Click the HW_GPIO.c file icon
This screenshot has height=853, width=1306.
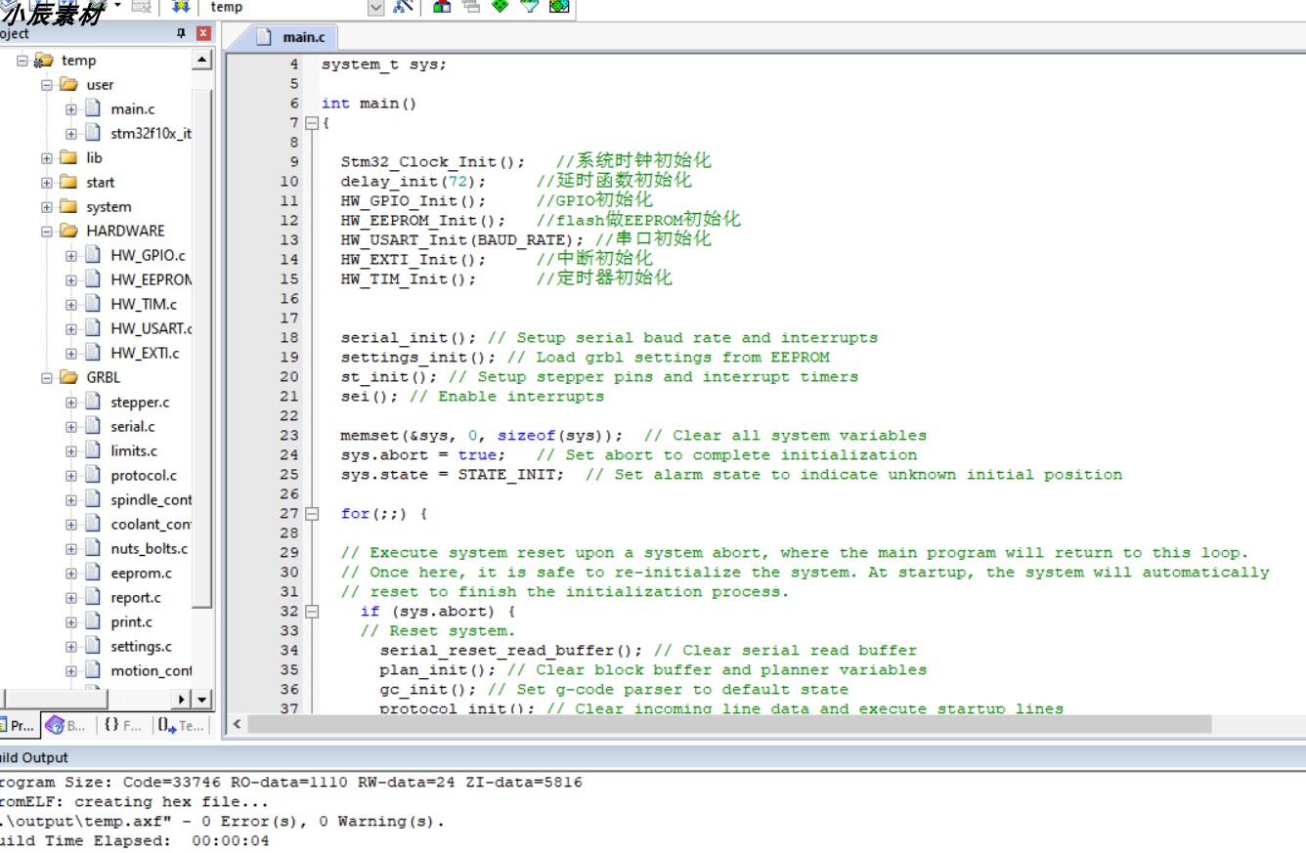coord(93,256)
